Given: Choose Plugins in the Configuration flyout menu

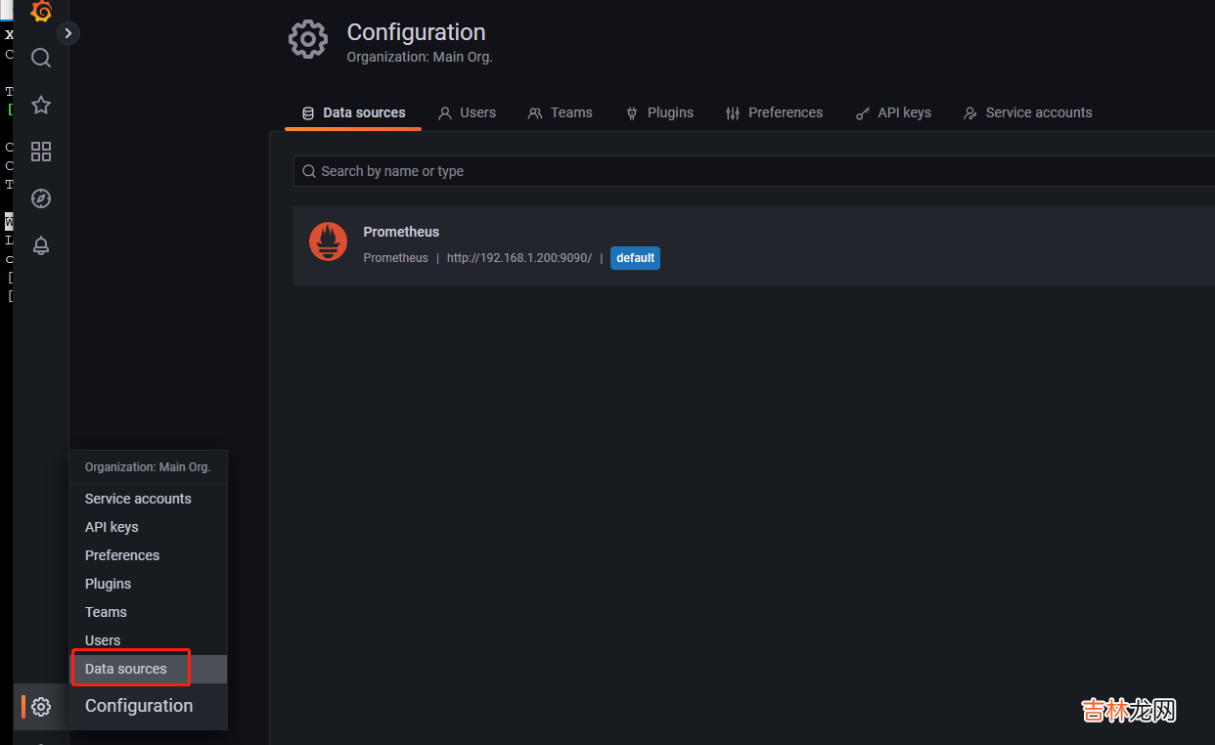Looking at the screenshot, I should [x=108, y=584].
